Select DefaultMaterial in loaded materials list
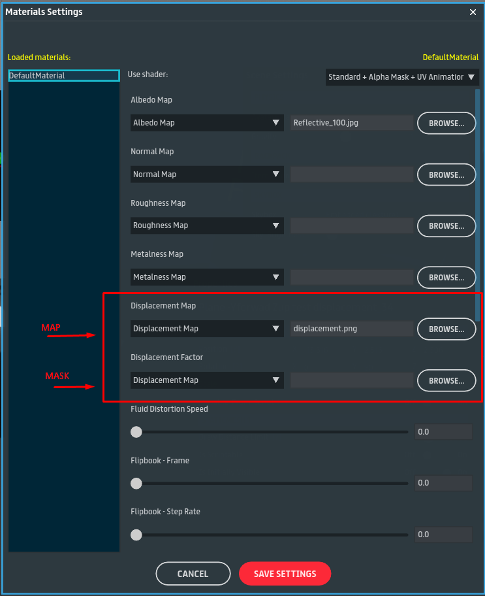 click(x=63, y=76)
